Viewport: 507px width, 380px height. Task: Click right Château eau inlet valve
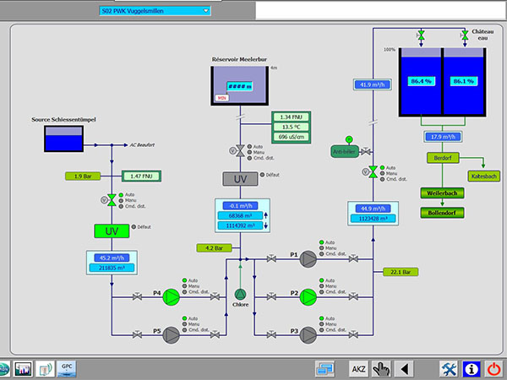[465, 35]
